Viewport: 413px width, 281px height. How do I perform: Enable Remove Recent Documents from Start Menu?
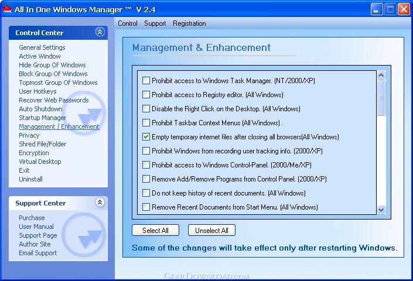146,207
